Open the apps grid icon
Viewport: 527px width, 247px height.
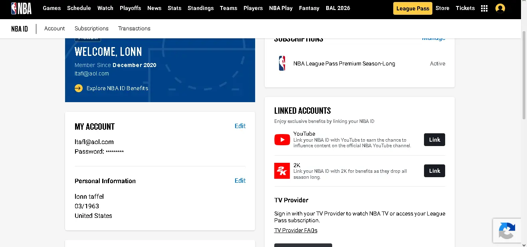[x=484, y=8]
